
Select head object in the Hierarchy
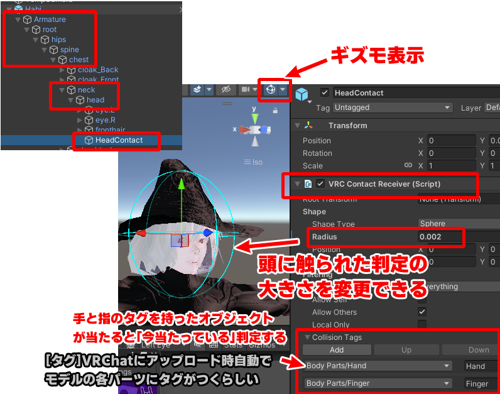[x=95, y=100]
